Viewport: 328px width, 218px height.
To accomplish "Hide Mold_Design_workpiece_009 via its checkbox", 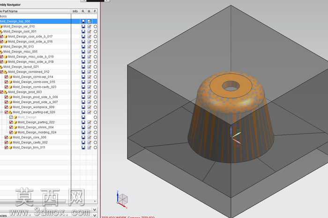I will [6, 107].
